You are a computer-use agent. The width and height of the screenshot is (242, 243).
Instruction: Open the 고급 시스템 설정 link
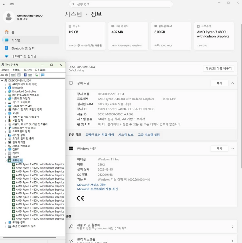149,135
